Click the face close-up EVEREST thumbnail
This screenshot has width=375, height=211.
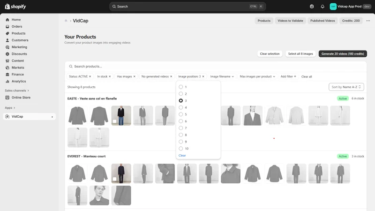click(x=99, y=196)
